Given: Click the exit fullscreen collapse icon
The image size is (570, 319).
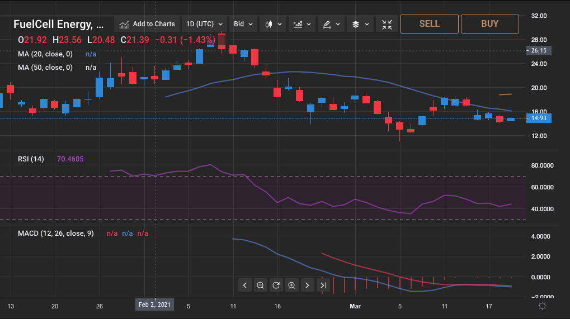Looking at the screenshot, I should pos(387,24).
